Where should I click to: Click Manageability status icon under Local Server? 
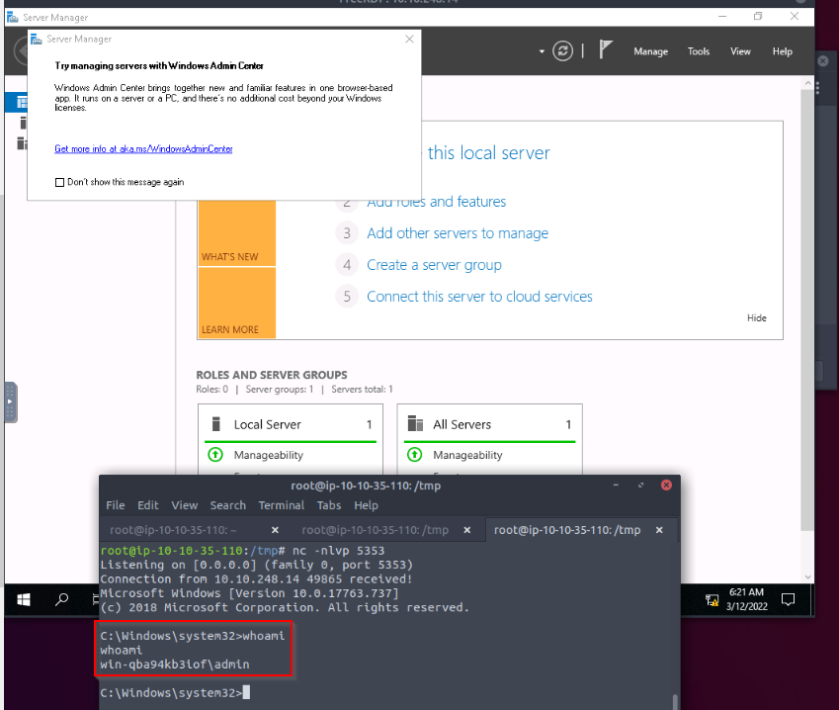pos(215,455)
